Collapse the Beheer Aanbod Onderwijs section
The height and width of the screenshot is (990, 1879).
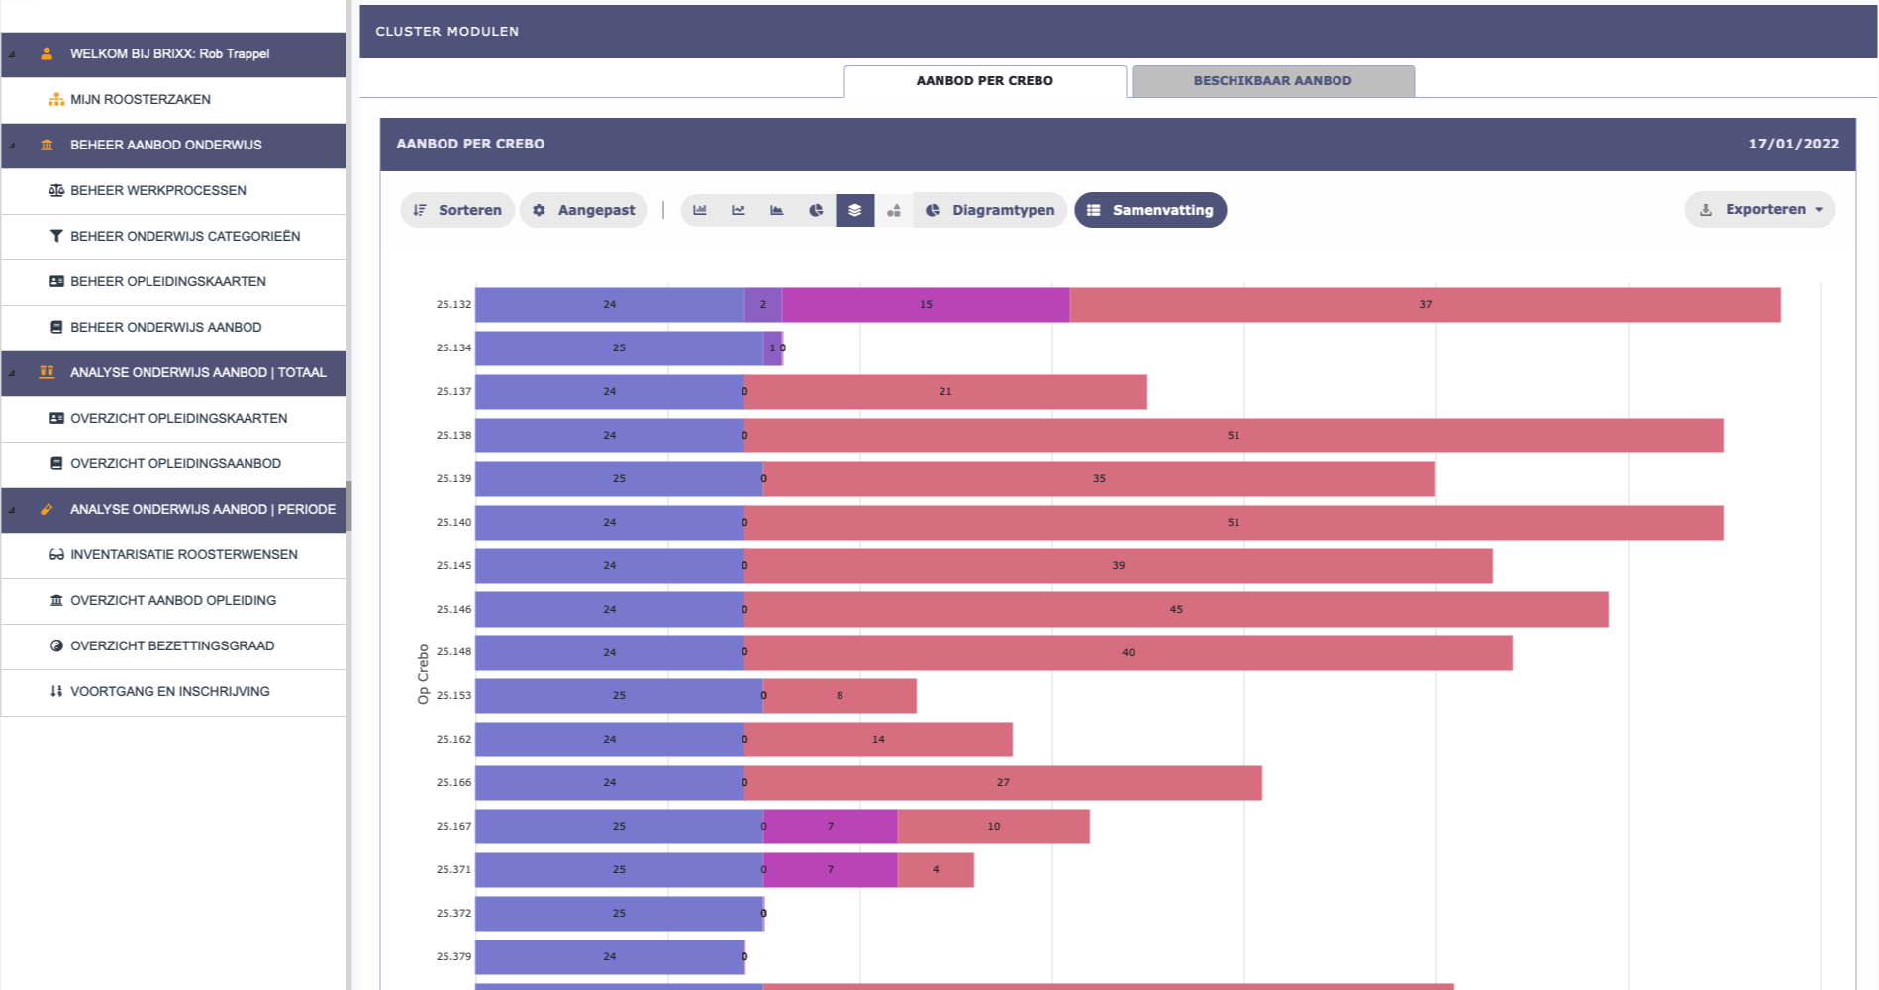point(12,146)
